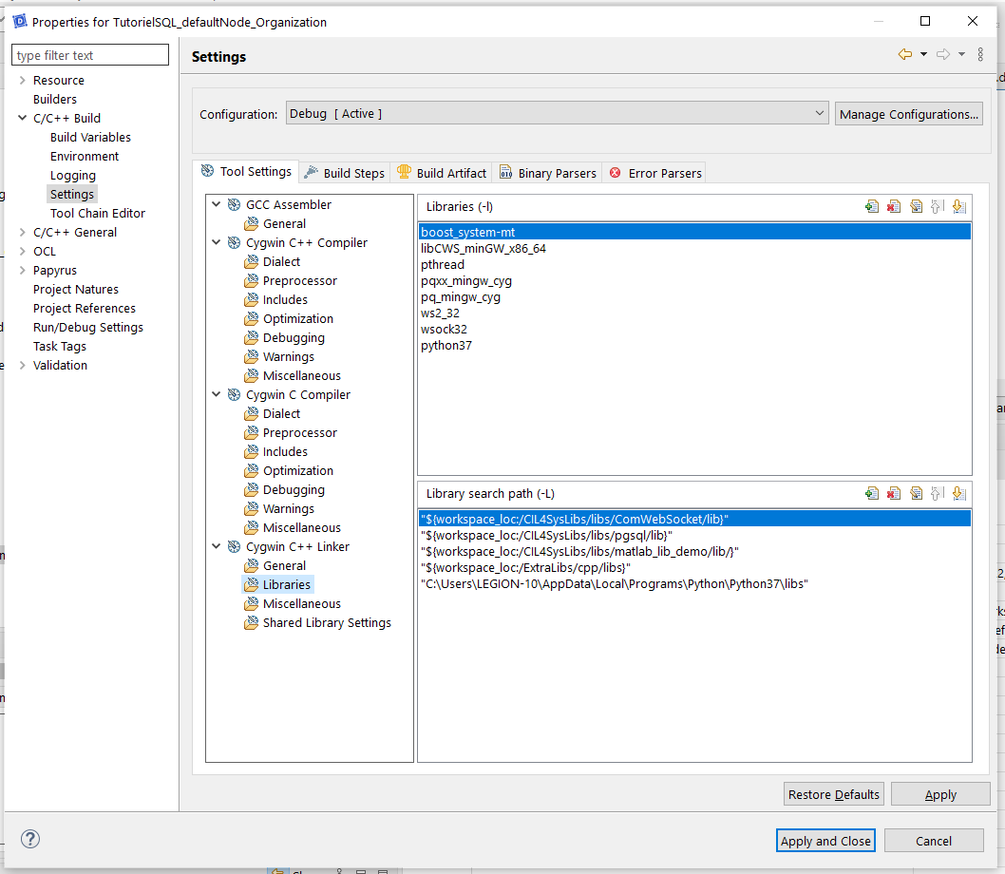Click the Apply button
The width and height of the screenshot is (1005, 874).
(940, 794)
